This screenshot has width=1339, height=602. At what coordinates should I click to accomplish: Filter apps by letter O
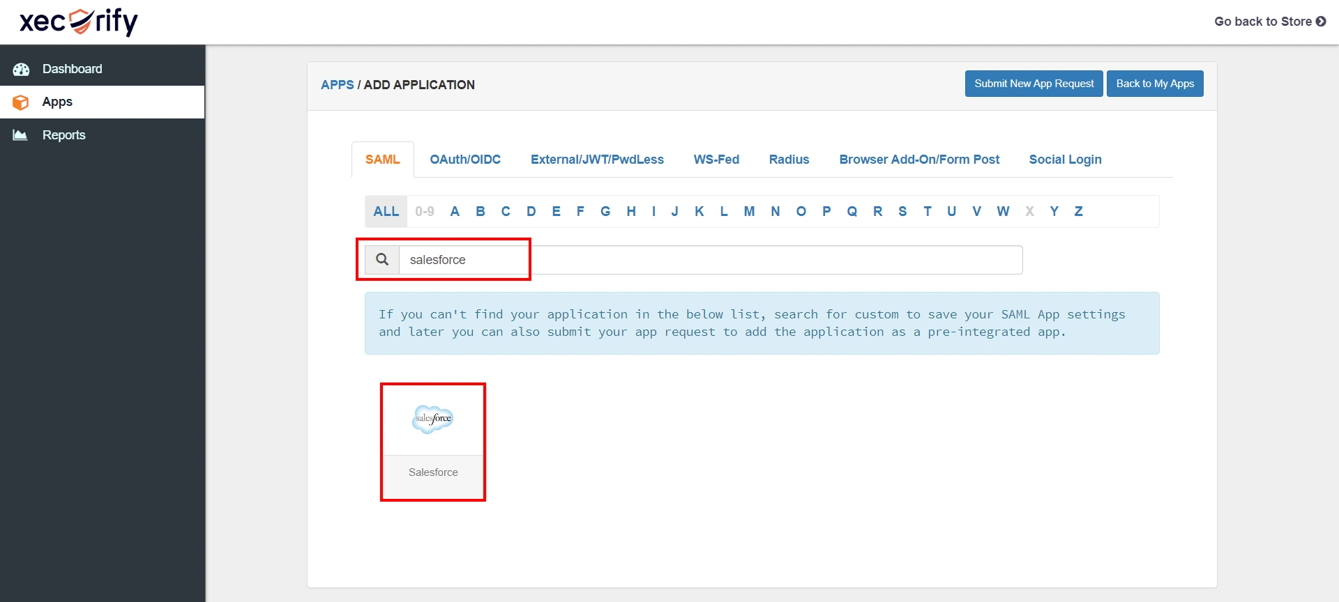tap(801, 211)
